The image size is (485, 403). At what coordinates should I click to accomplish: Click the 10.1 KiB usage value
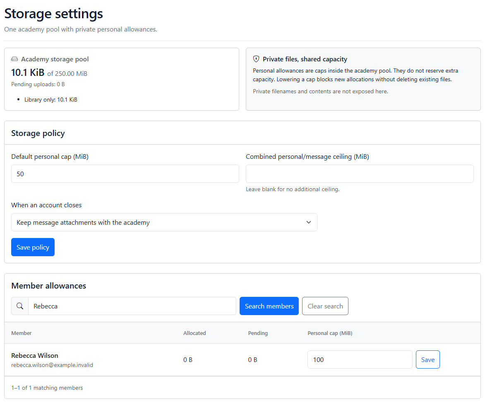click(28, 73)
